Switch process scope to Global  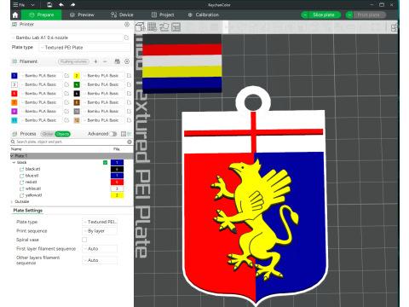48,134
